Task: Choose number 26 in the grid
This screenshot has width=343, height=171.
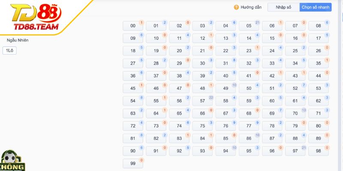Action: tap(318, 51)
